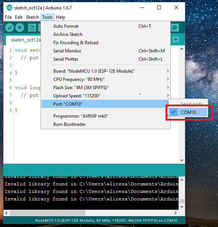The height and width of the screenshot is (227, 218).
Task: Click the Upload arrow toolbar button
Action: 20,27
